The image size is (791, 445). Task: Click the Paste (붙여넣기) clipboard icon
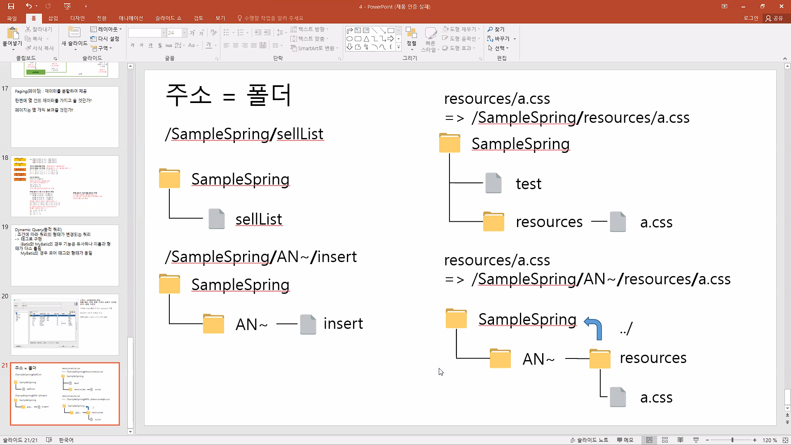12,34
